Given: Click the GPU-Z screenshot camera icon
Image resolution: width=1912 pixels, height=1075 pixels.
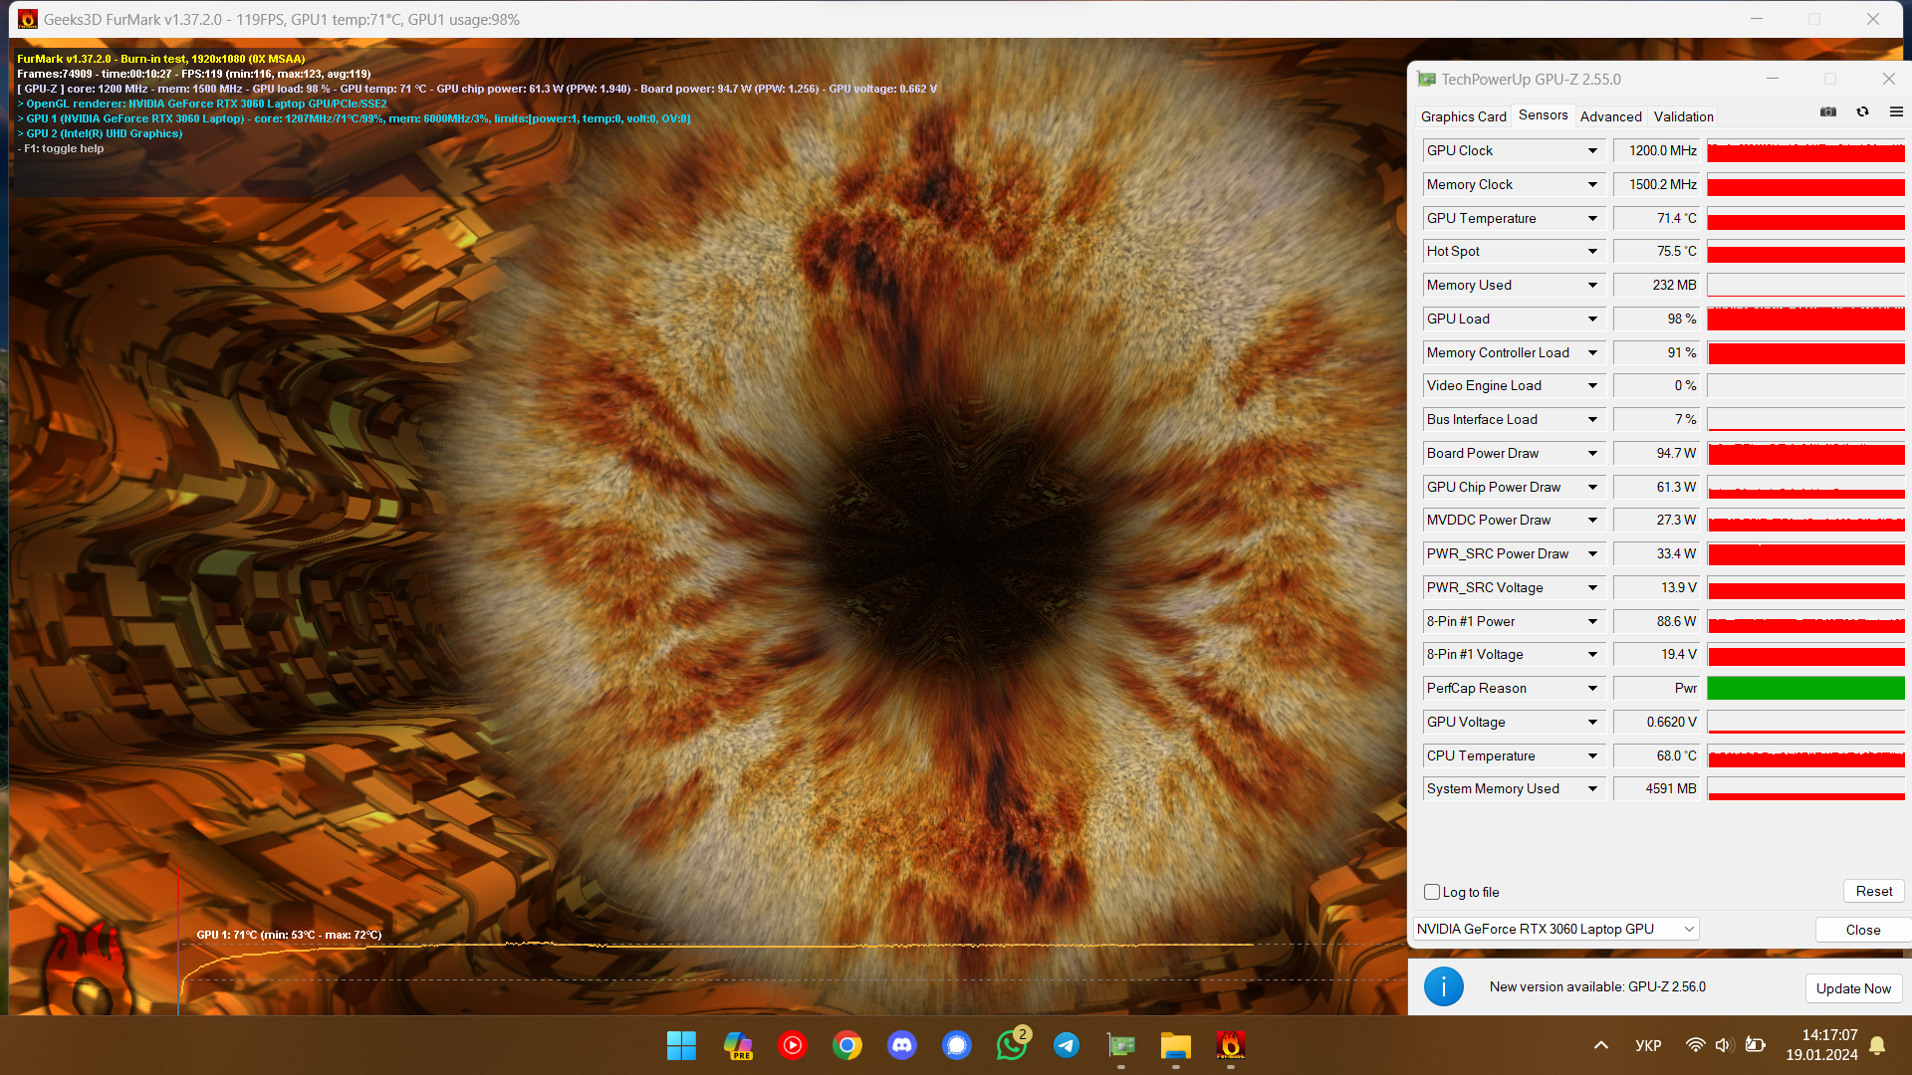Looking at the screenshot, I should click(1828, 112).
